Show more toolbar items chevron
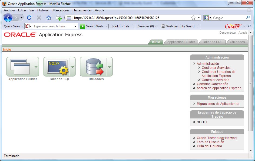The width and height of the screenshot is (255, 161). point(250,26)
